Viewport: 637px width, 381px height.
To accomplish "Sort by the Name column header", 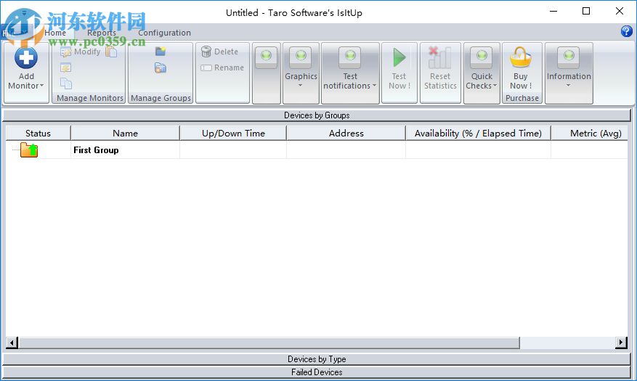I will pos(125,133).
